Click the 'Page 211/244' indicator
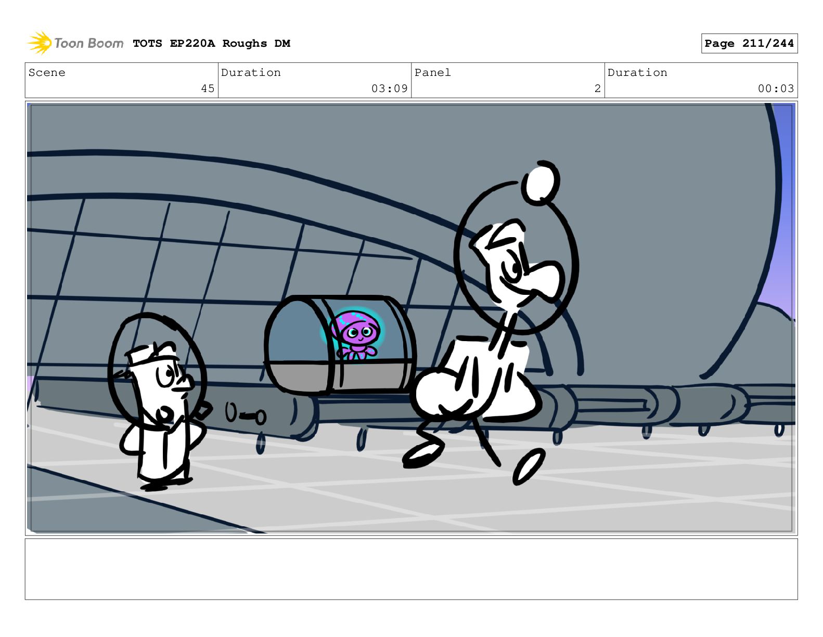 pyautogui.click(x=749, y=44)
